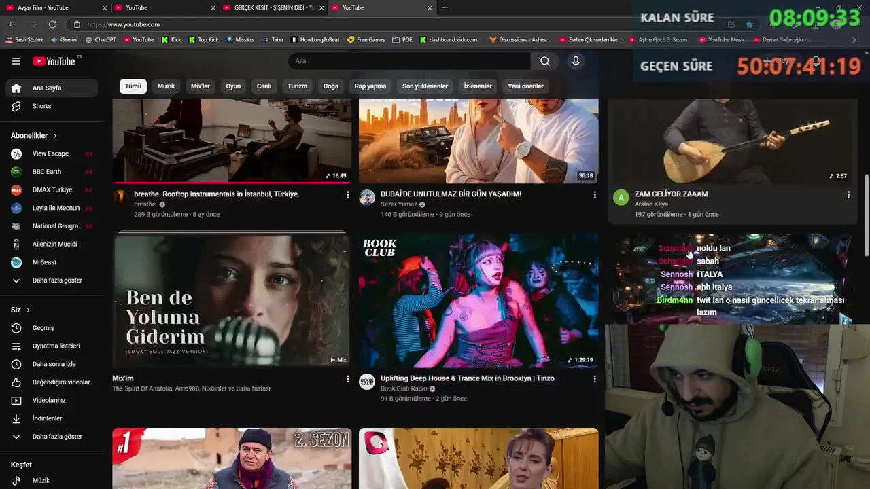Select the Oyun filter chip
The image size is (870, 489).
(x=233, y=86)
